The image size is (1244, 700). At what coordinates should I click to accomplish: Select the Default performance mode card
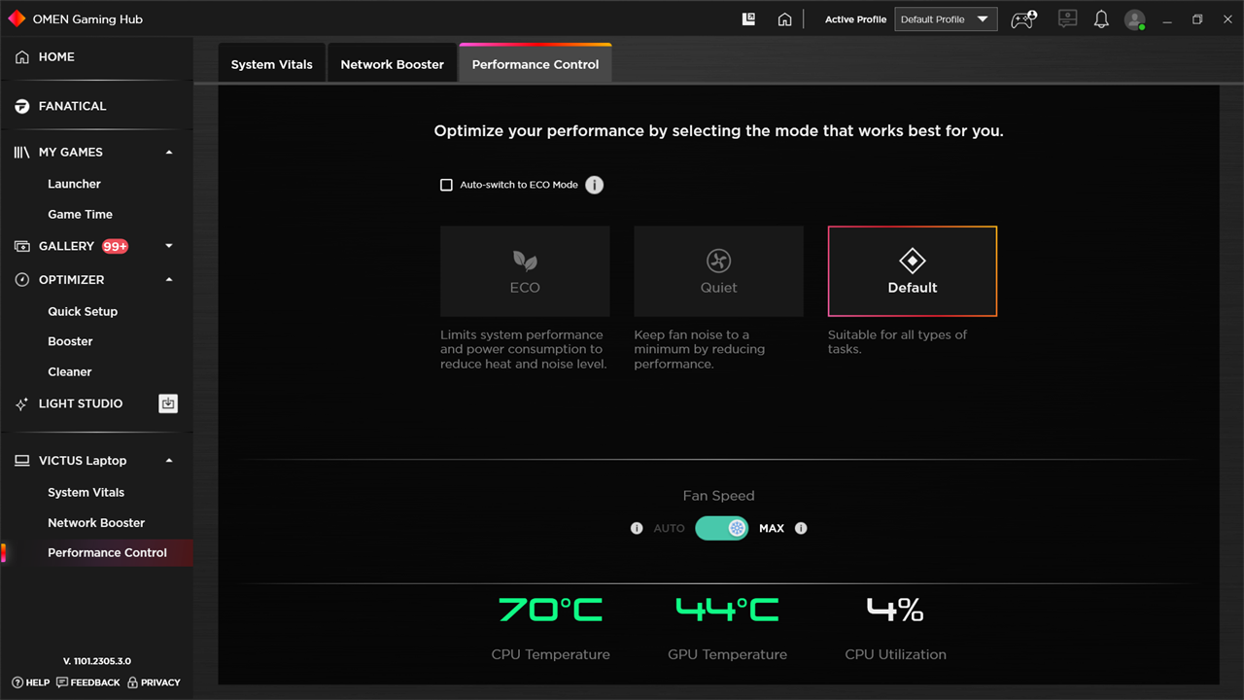(912, 271)
